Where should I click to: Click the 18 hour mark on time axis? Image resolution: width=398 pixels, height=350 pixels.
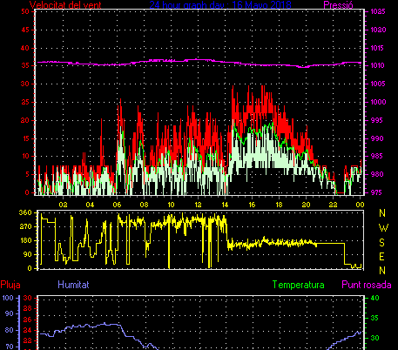click(x=279, y=205)
